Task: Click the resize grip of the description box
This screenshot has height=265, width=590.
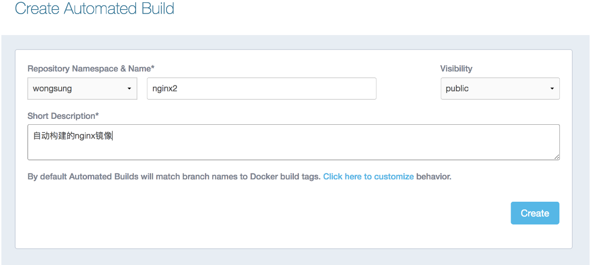Action: [x=557, y=157]
